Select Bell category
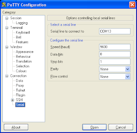 tap(18, 37)
